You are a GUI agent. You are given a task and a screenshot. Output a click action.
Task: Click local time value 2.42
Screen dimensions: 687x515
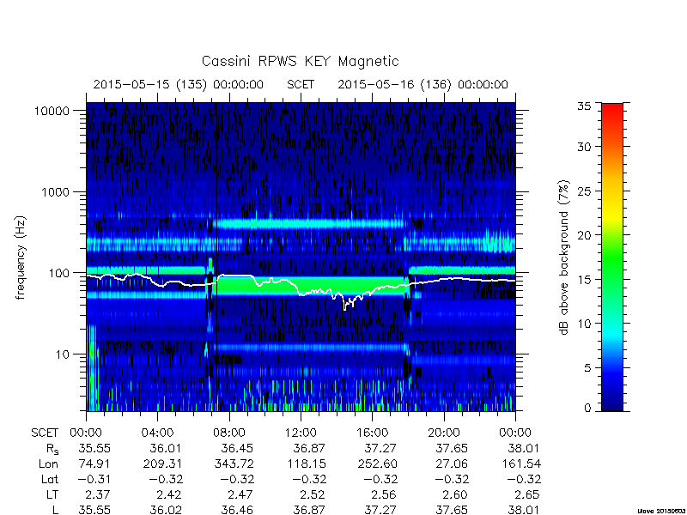(x=169, y=495)
